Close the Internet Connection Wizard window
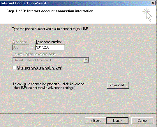This screenshot has height=127, width=157. tap(153, 3)
